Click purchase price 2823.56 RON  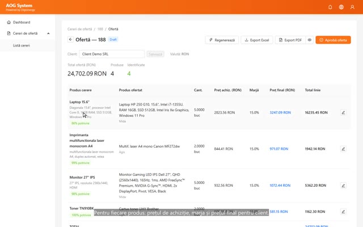[225, 112]
